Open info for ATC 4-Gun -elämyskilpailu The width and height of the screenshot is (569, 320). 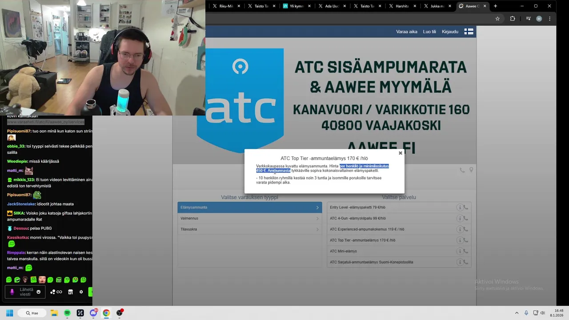(460, 218)
